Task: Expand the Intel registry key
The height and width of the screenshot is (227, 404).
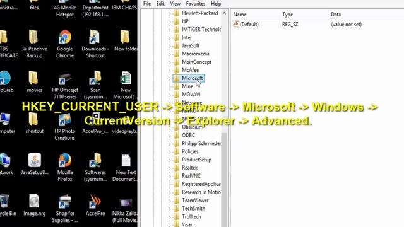Action: pyautogui.click(x=170, y=38)
